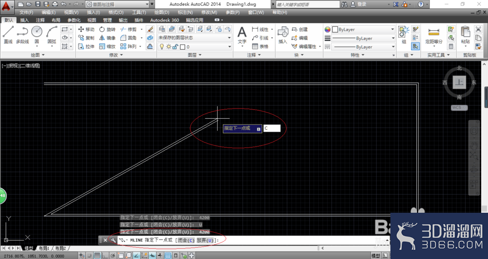
Task: Open the Paste (粘贴) clipboard tool
Action: coord(465,35)
